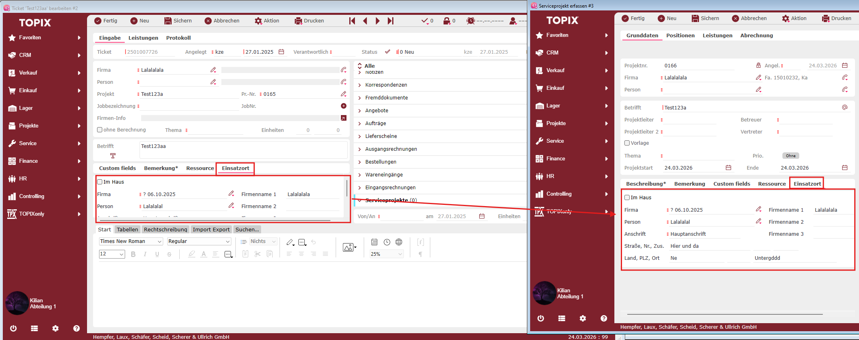Open the settings gear in Ticket sidebar
This screenshot has width=859, height=340.
55,328
